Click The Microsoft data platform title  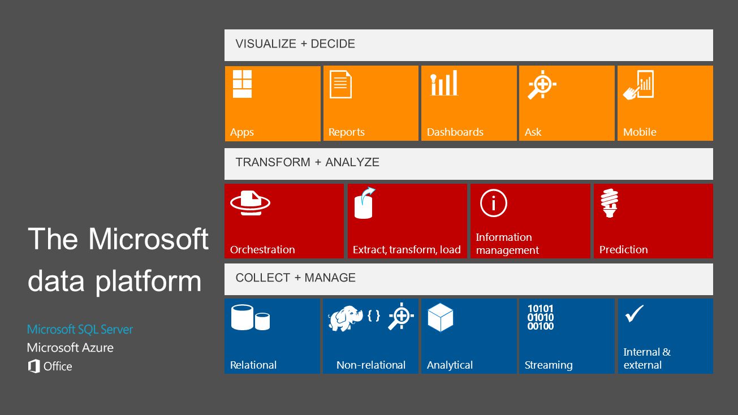point(118,260)
